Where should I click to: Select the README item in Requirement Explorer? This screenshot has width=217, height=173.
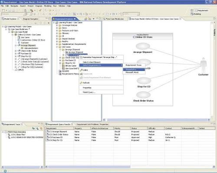point(66,71)
